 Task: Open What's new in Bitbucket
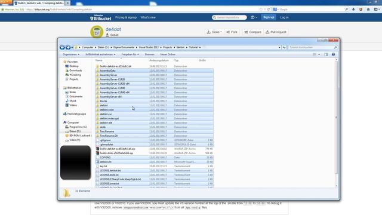(148, 17)
